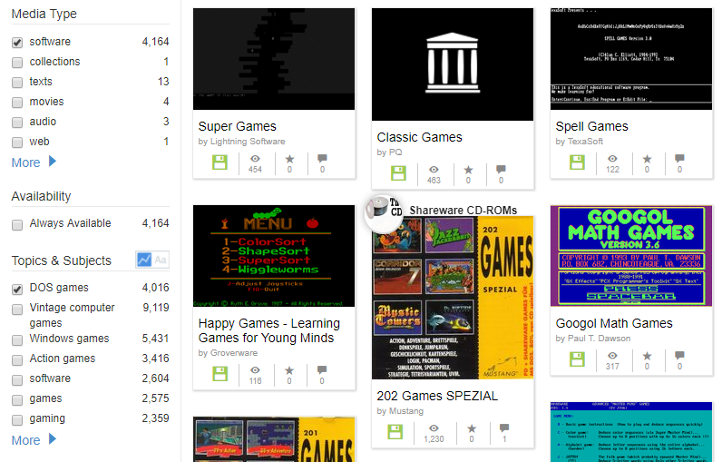Image resolution: width=722 pixels, height=462 pixels.
Task: Switch Topics & Subjects to alphabetical Aa view
Action: [x=161, y=260]
